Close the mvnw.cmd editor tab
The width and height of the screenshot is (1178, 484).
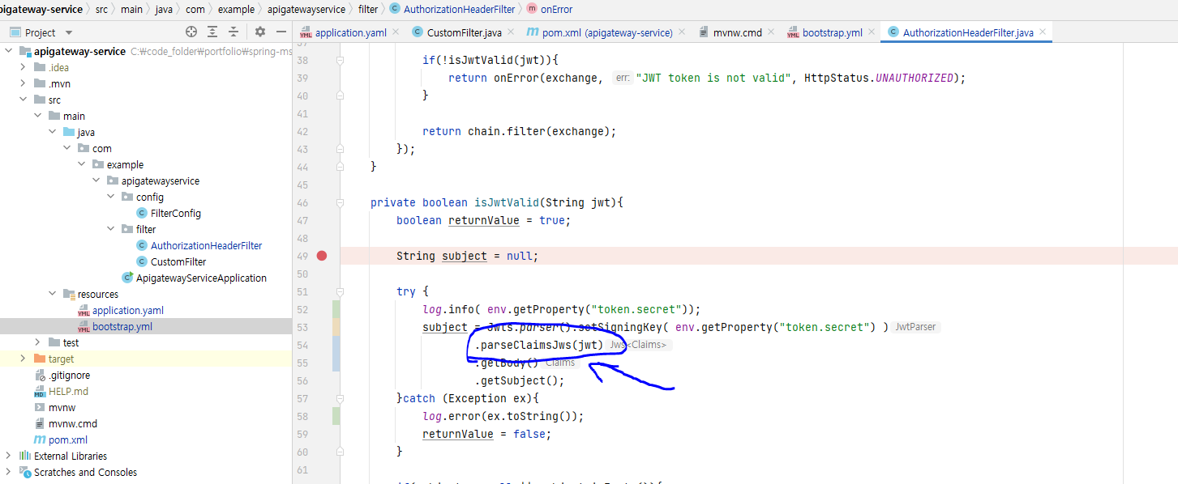tap(771, 32)
